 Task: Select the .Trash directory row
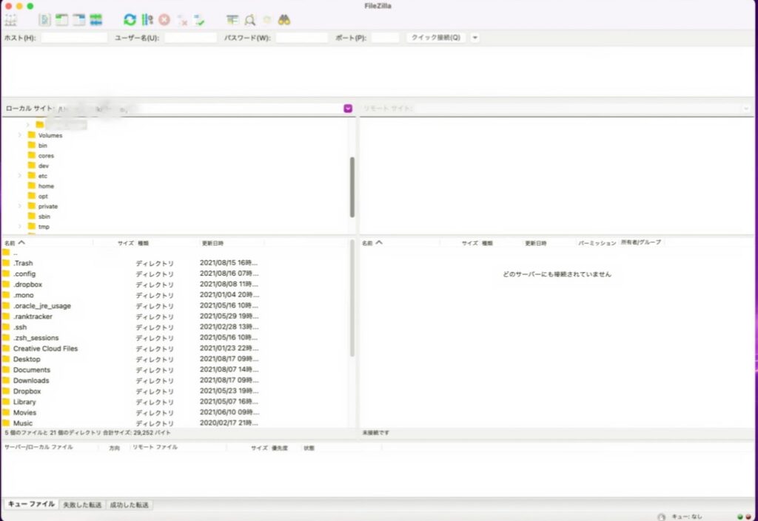coord(175,263)
